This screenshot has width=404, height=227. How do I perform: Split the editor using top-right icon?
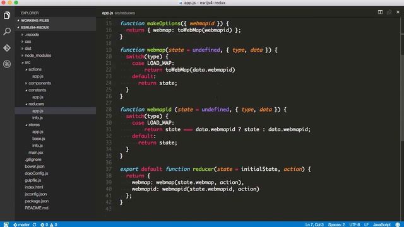(x=380, y=12)
